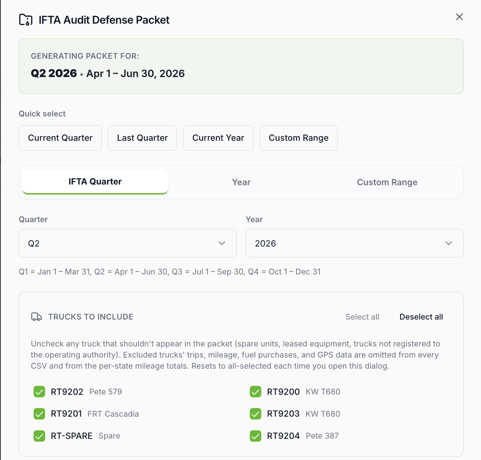481x460 pixels.
Task: Uncheck truck RT9200 KW T680
Action: coord(256,392)
